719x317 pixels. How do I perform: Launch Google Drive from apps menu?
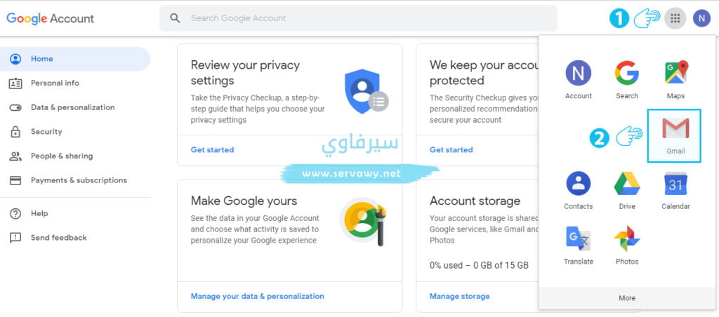coord(627,189)
